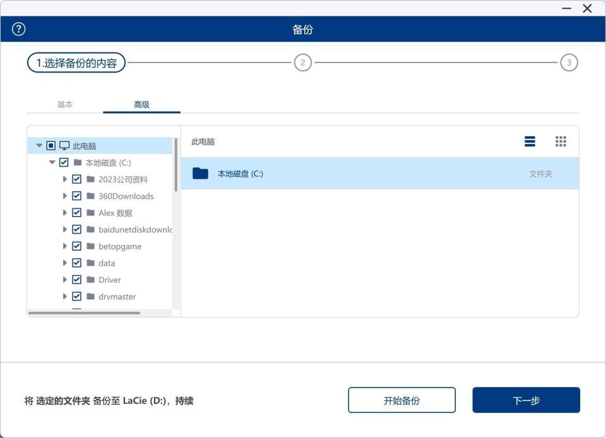Image resolution: width=606 pixels, height=438 pixels.
Task: Click folder icon beside drvmaster
Action: click(91, 296)
